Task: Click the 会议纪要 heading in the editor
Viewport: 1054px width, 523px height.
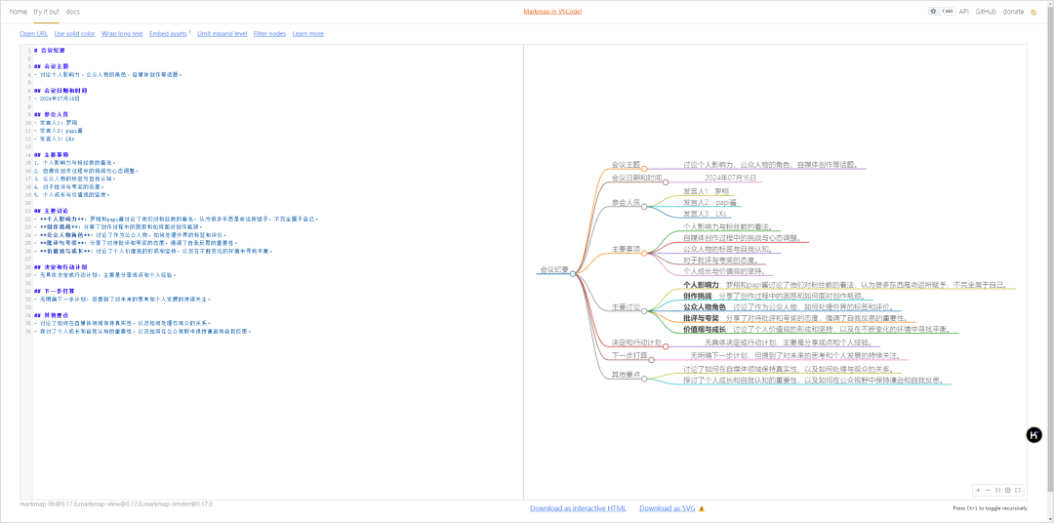Action: [53, 50]
